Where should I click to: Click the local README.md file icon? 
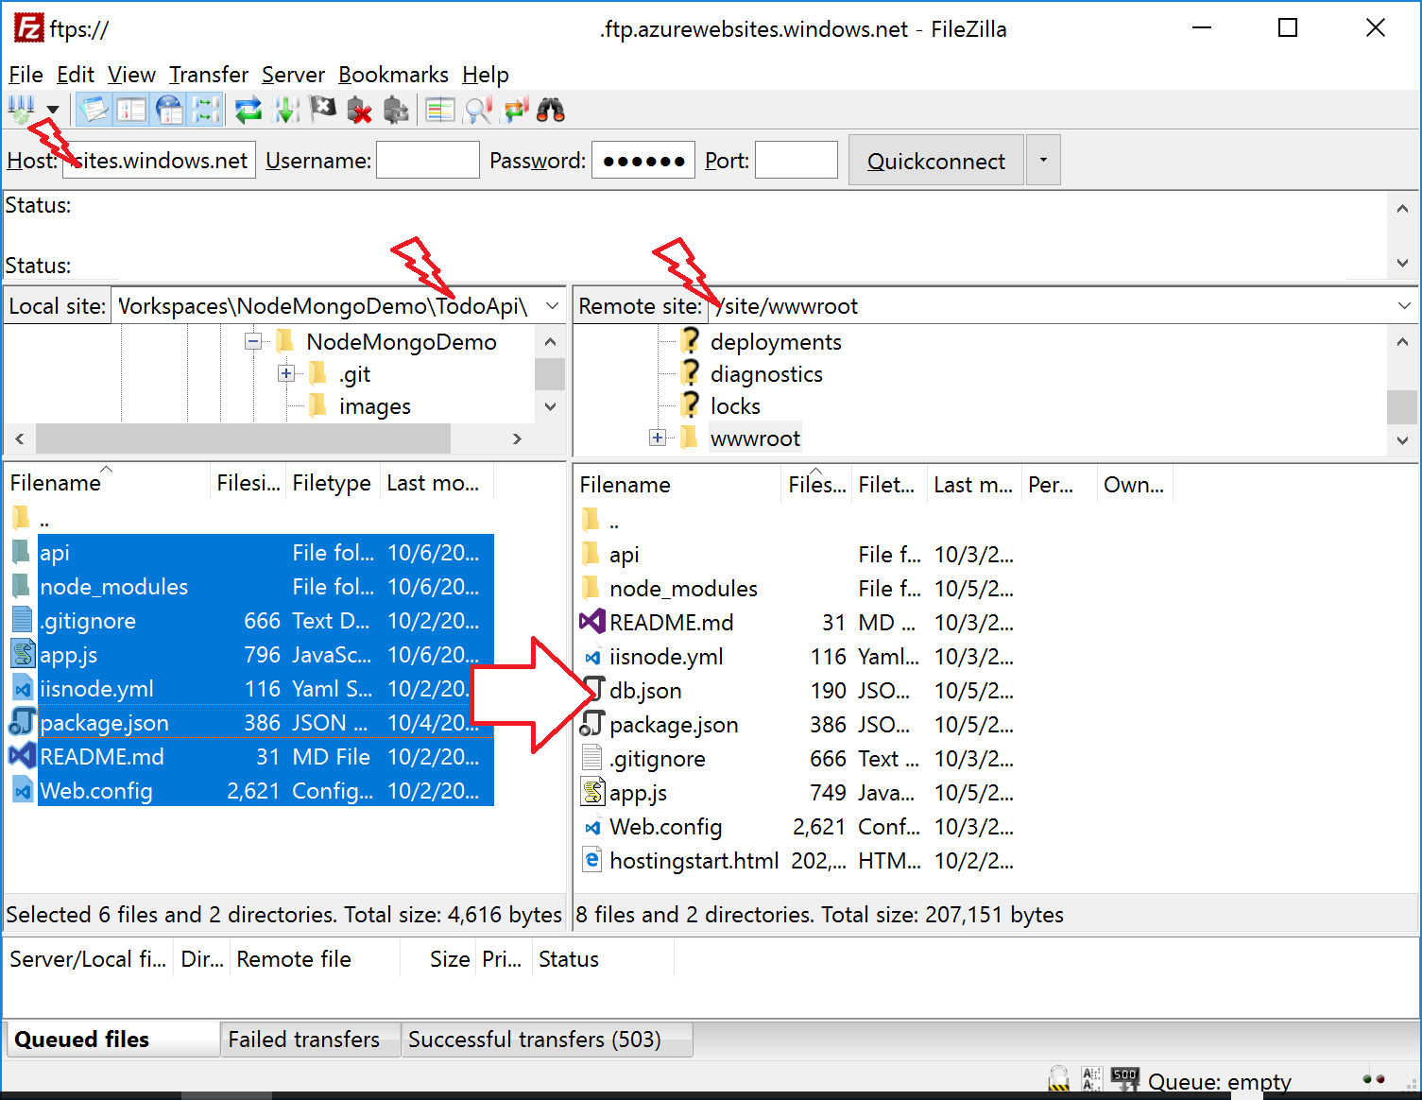[x=23, y=757]
